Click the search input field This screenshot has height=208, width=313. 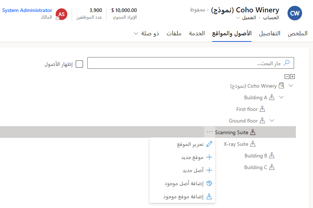point(191,63)
